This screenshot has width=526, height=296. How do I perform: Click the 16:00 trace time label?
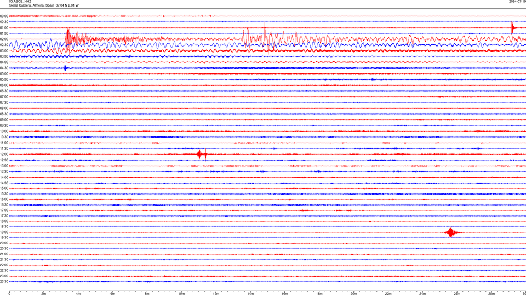point(4,200)
